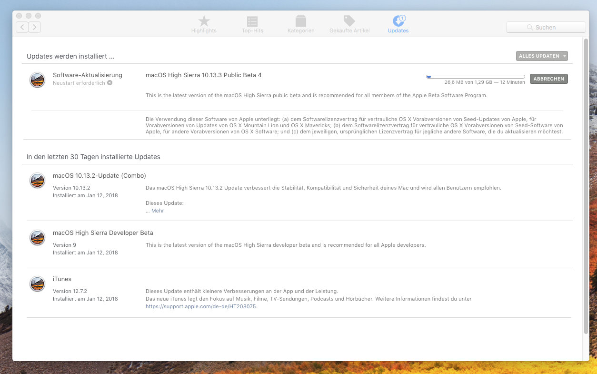Screen dimensions: 597x374
Task: Click the macOS 10.13.2-Update (Combo) title
Action: coord(99,175)
